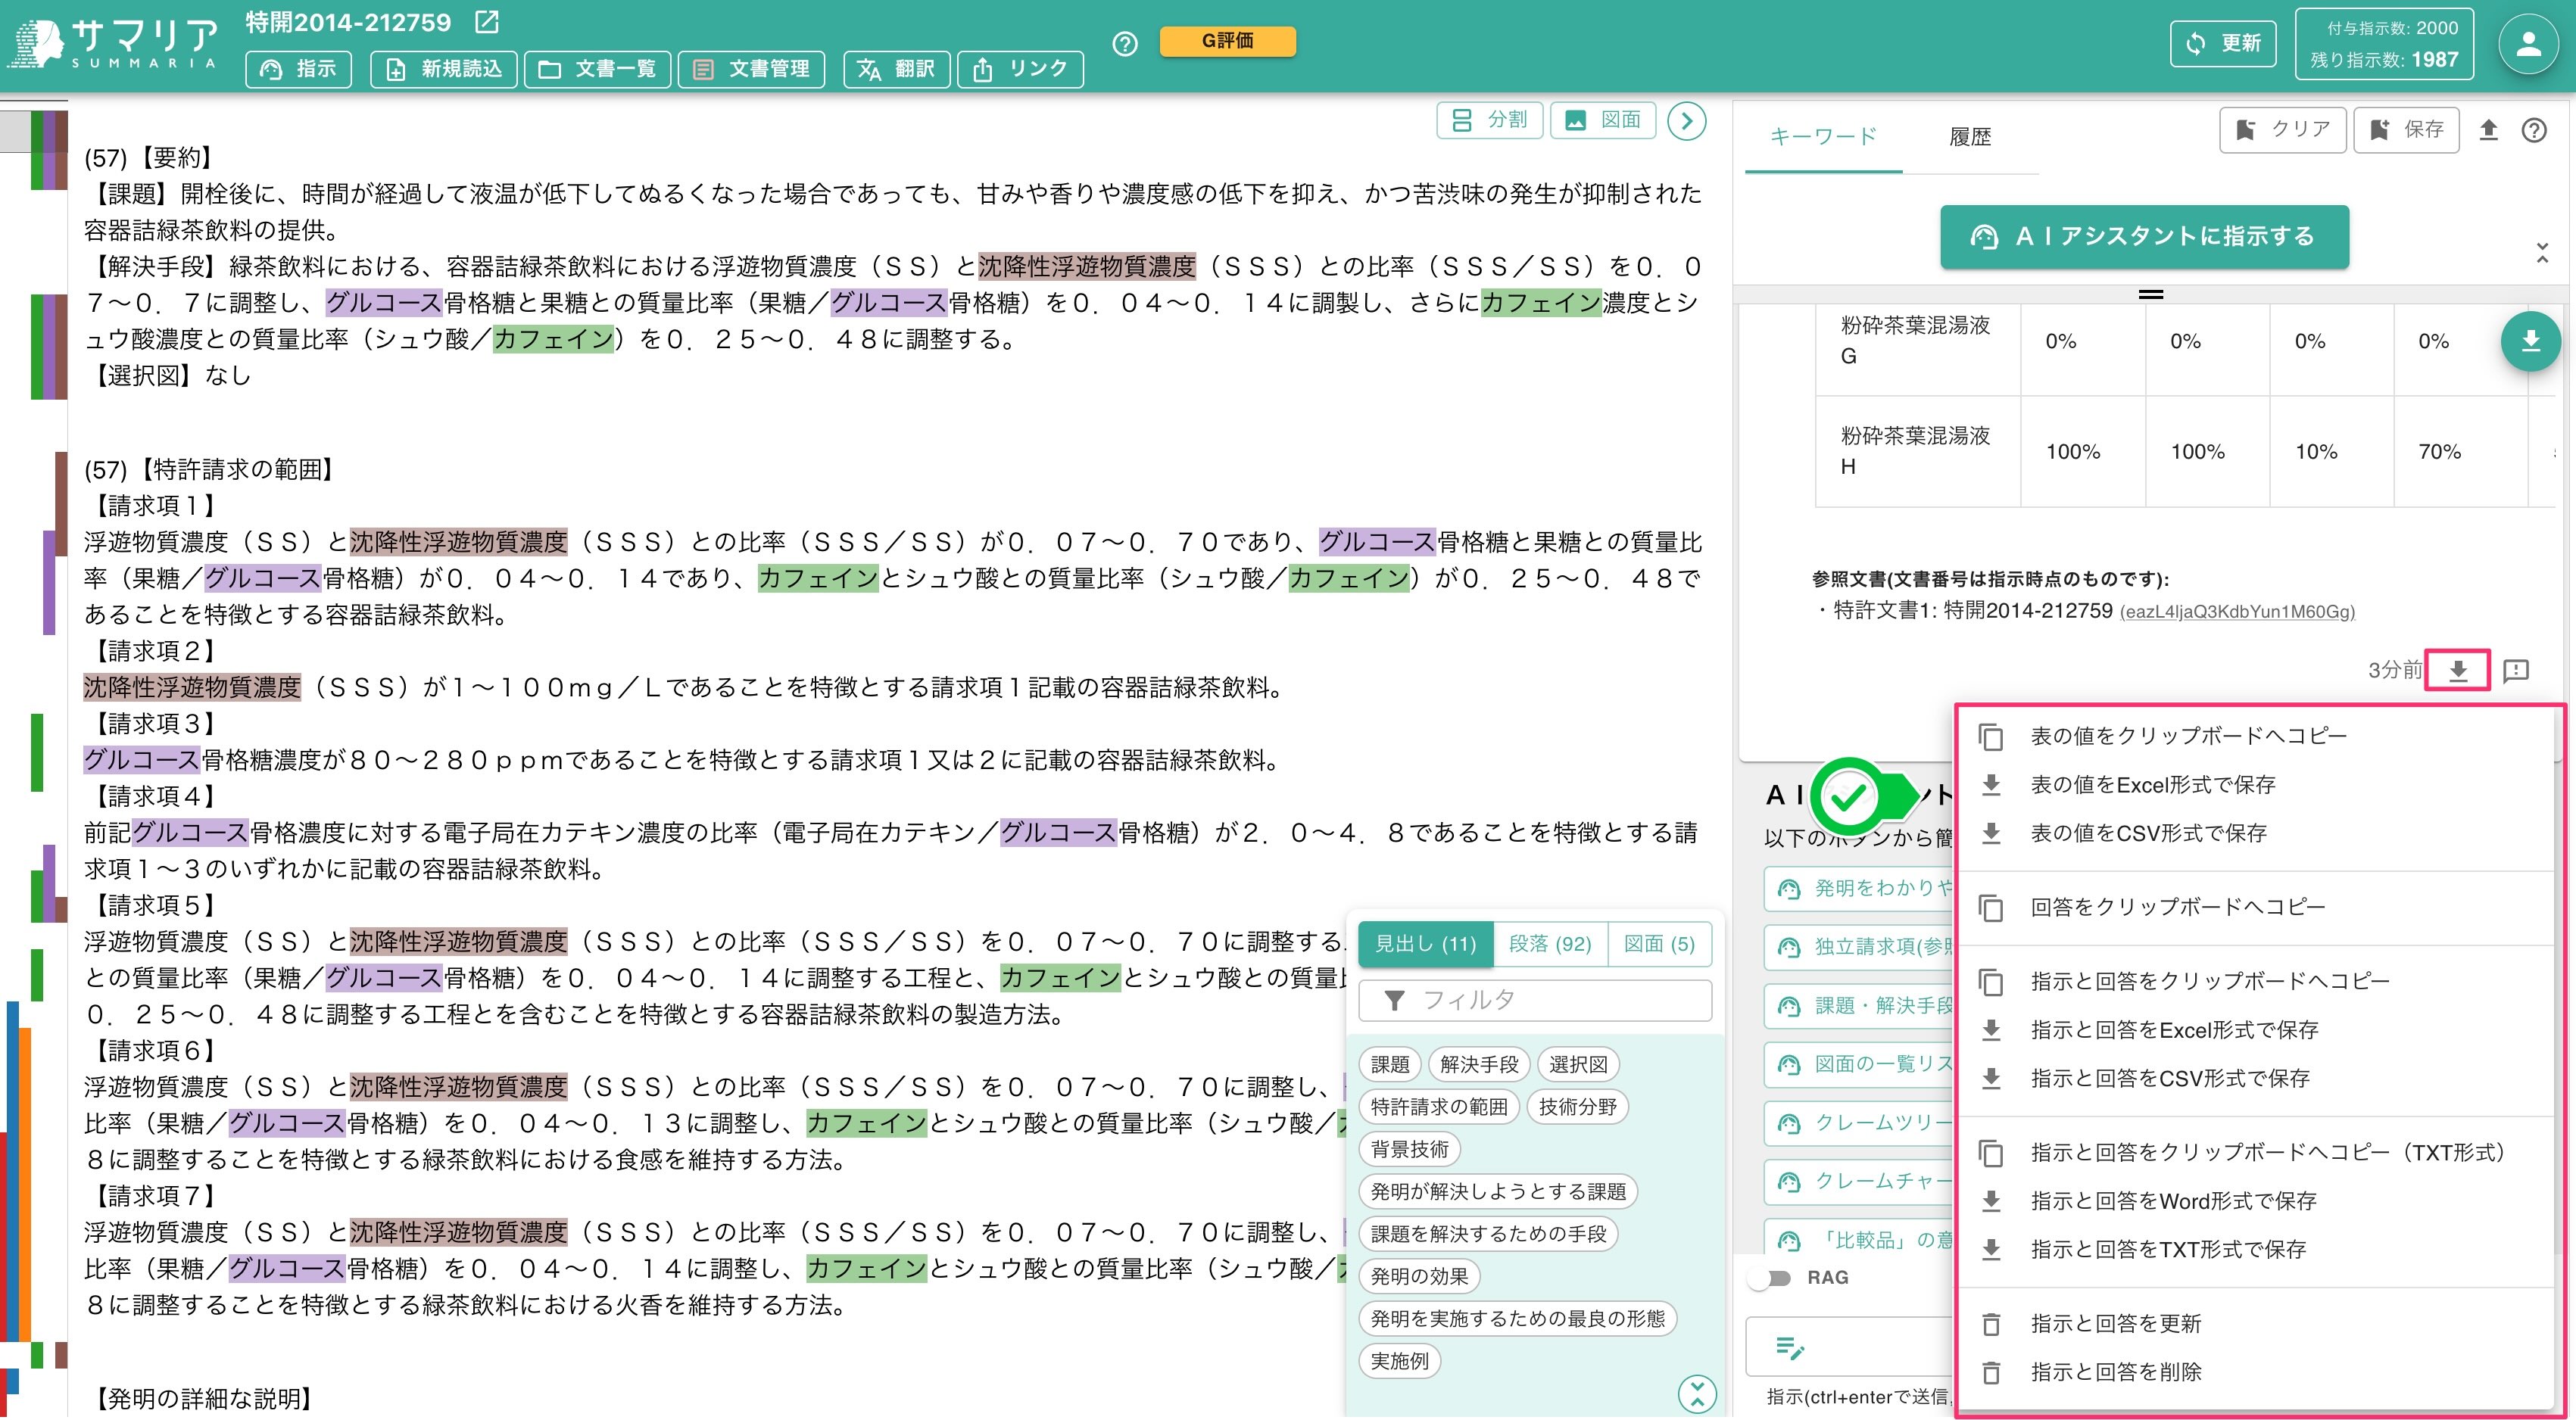The height and width of the screenshot is (1420, 2576).
Task: Click the 保存 save button
Action: coord(2406,130)
